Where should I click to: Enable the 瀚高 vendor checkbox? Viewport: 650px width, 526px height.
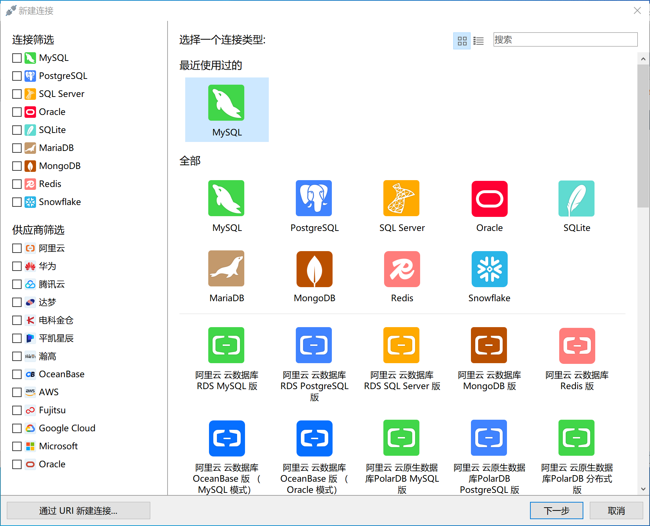[x=17, y=356]
